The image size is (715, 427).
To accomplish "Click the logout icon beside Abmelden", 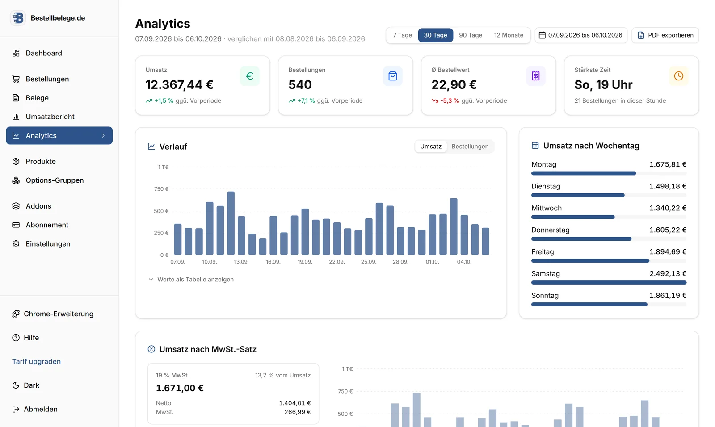I will 16,409.
